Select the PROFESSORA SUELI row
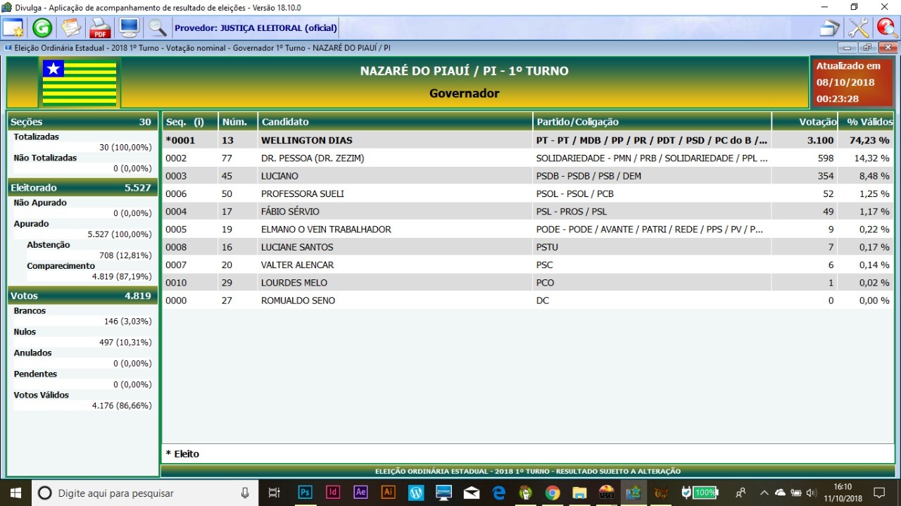 coord(528,194)
